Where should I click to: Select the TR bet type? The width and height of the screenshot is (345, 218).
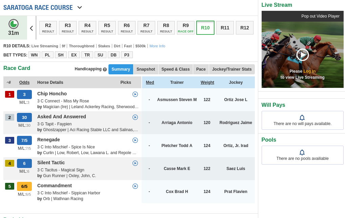(x=87, y=55)
